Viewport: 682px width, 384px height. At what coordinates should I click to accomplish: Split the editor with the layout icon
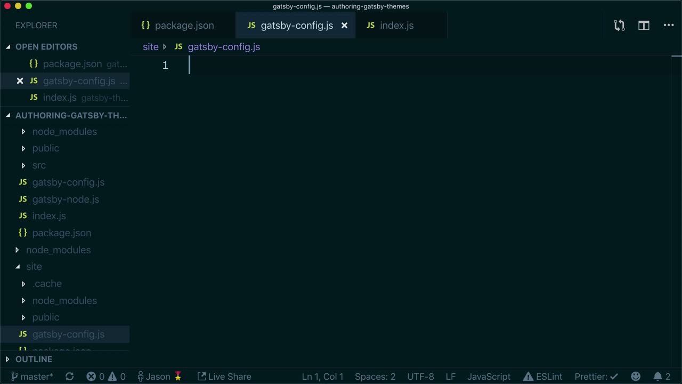(644, 25)
